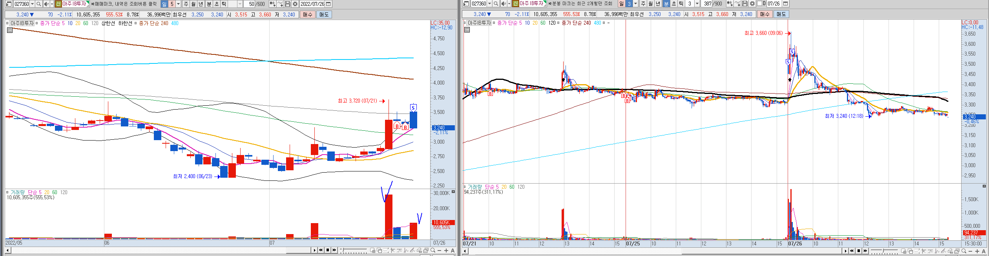989x256 pixels.
Task: Collapse left volume panel using corner button
Action: [453, 192]
